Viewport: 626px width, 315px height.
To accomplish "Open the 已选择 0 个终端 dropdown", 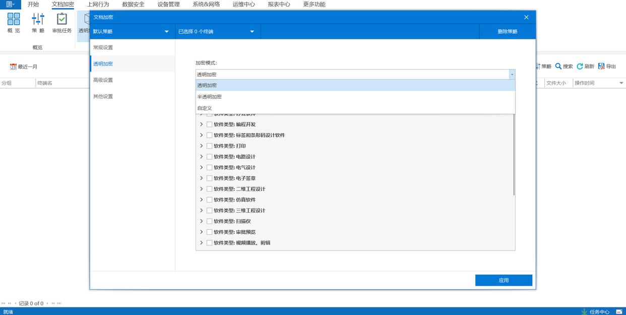I will click(x=216, y=32).
